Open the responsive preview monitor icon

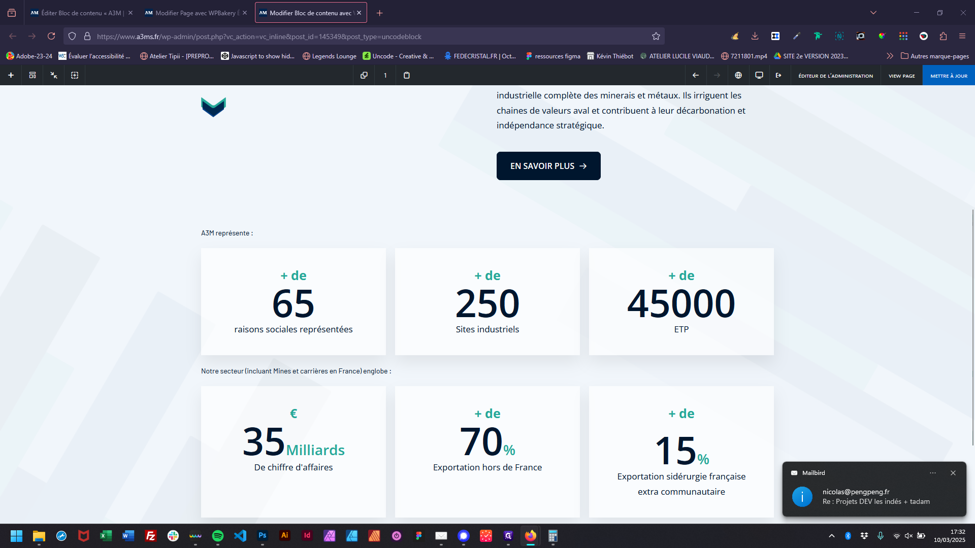(x=759, y=75)
